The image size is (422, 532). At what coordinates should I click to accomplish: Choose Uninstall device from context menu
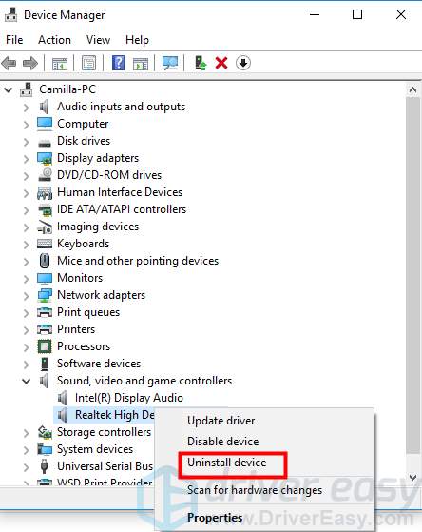click(226, 463)
